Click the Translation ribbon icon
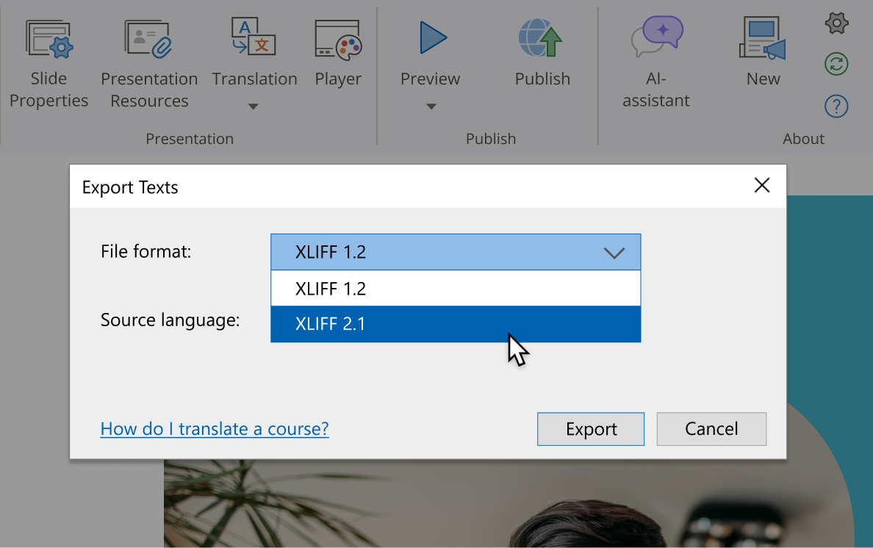 (254, 36)
